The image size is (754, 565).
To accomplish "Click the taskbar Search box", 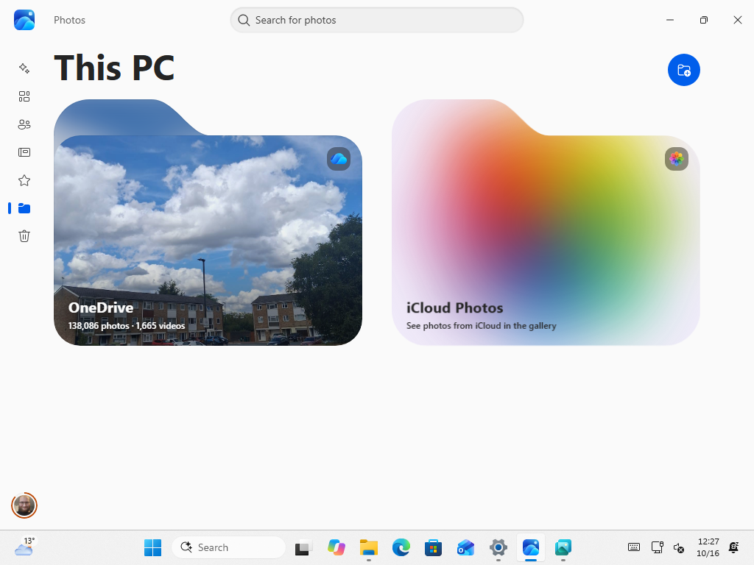I will click(x=228, y=547).
